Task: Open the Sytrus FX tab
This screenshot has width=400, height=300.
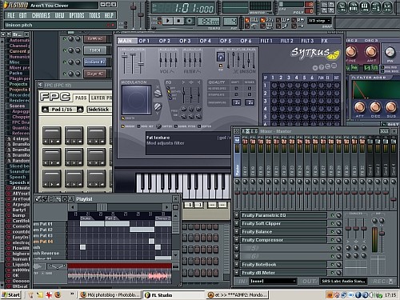Action: pos(324,41)
